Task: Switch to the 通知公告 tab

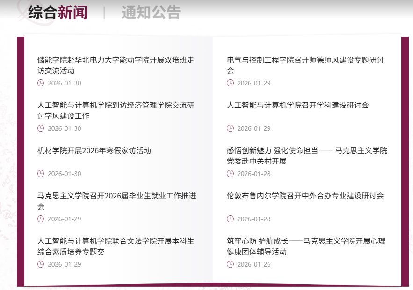Action: tap(151, 12)
